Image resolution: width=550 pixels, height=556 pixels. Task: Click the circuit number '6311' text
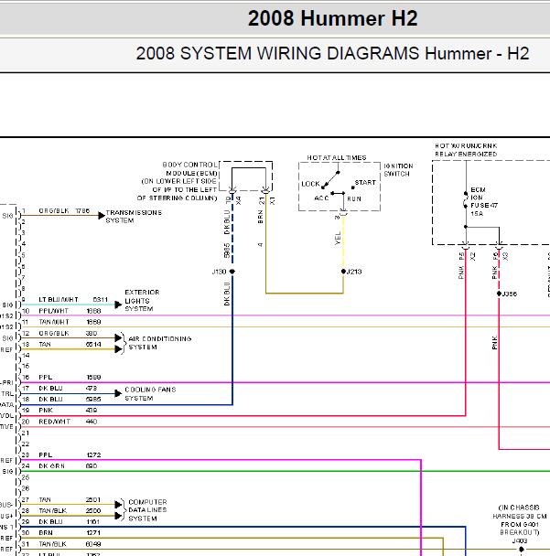point(100,299)
